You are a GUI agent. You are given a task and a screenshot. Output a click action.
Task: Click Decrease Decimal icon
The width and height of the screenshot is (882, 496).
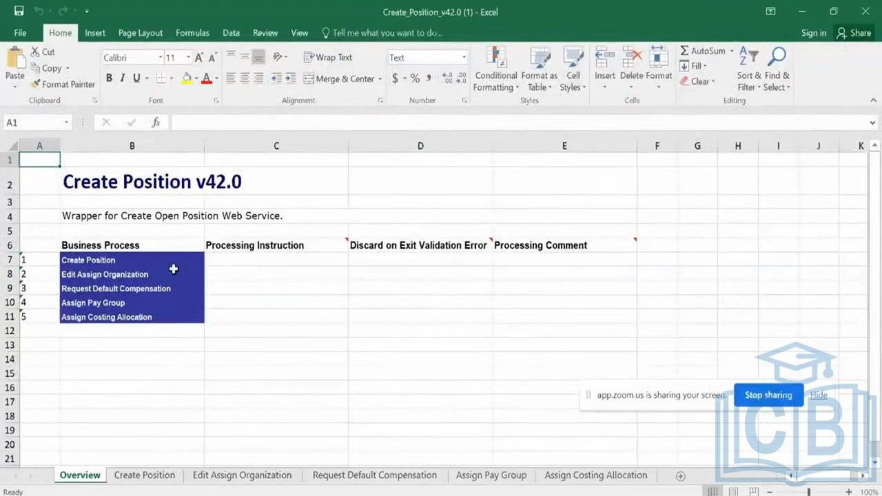click(461, 79)
